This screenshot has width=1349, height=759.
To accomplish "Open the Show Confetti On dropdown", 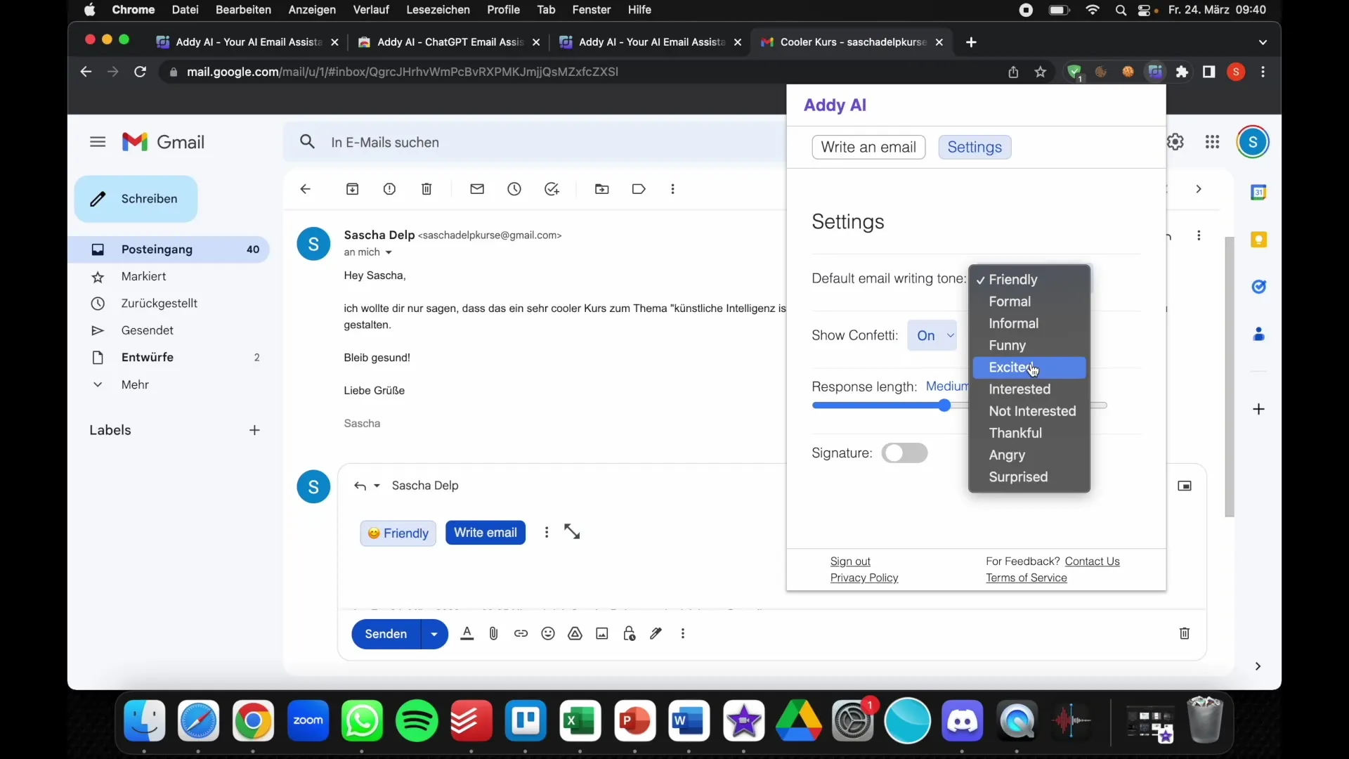I will click(932, 335).
